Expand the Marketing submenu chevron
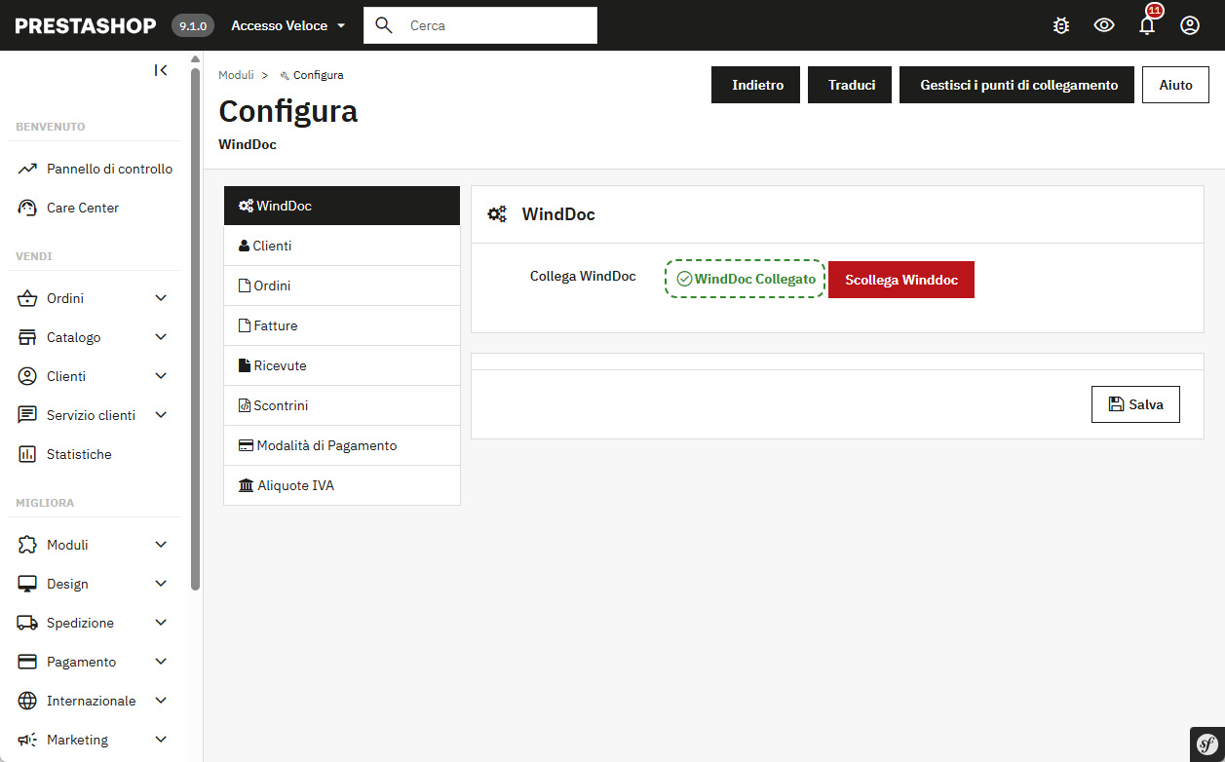The image size is (1225, 762). 161,740
